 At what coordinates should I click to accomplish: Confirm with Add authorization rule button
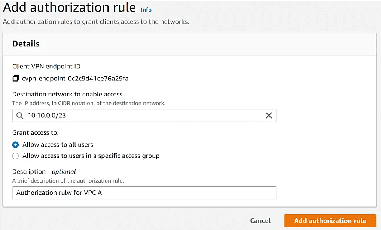coord(330,221)
